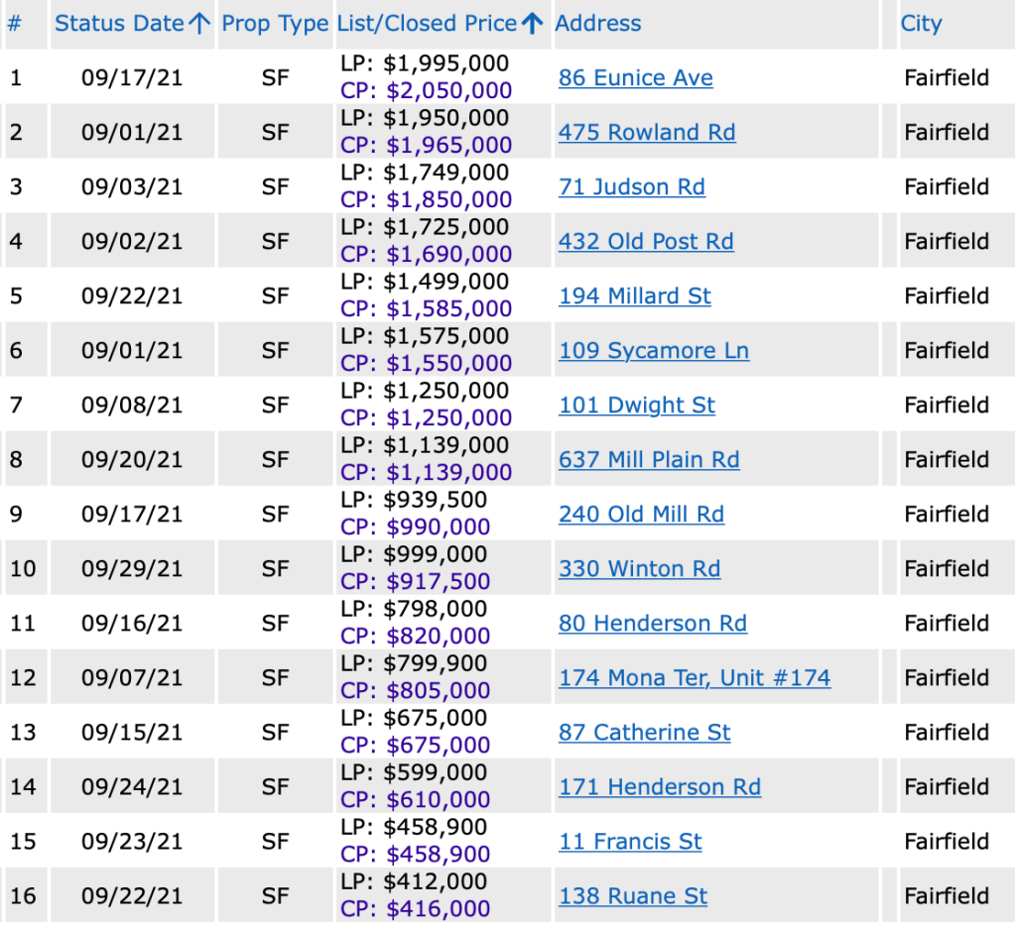Click the Status Date sort arrow icon
This screenshot has width=1015, height=931.
[x=199, y=24]
